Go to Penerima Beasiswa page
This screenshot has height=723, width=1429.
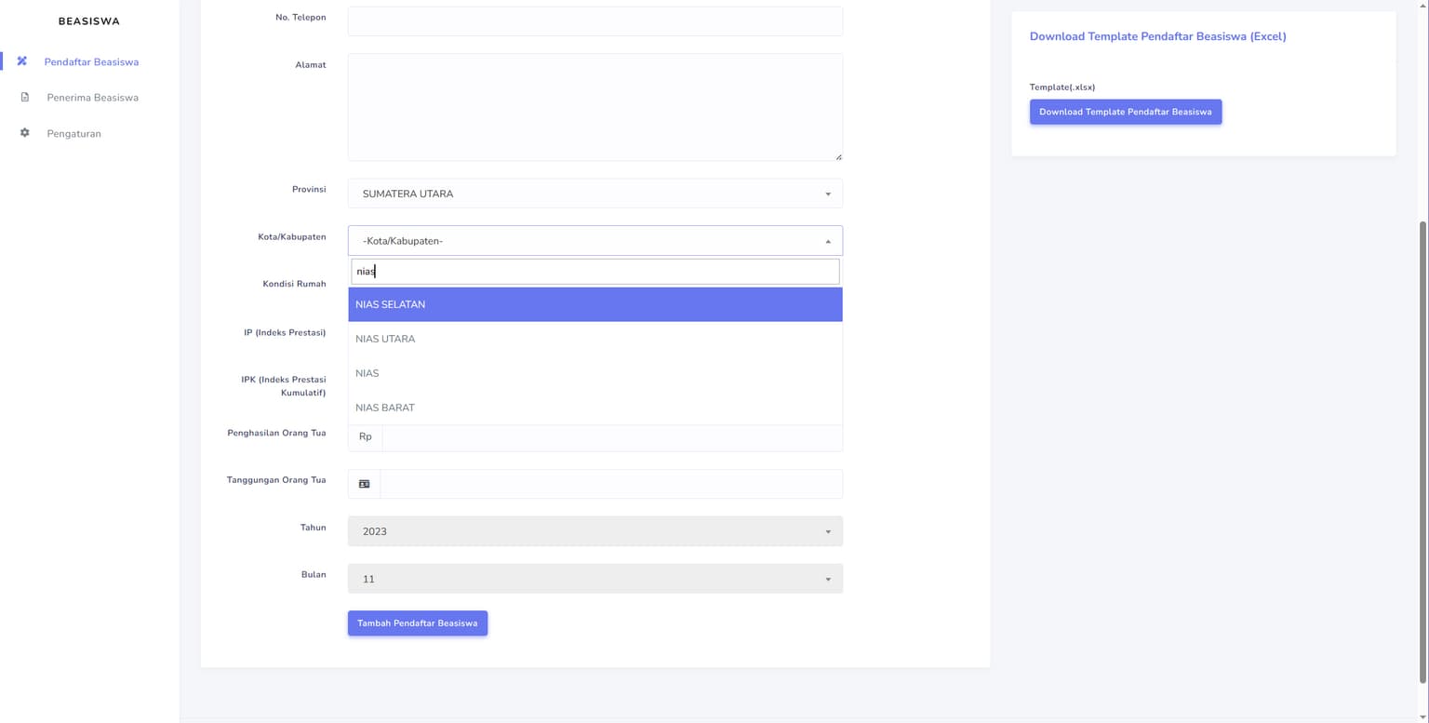(92, 97)
